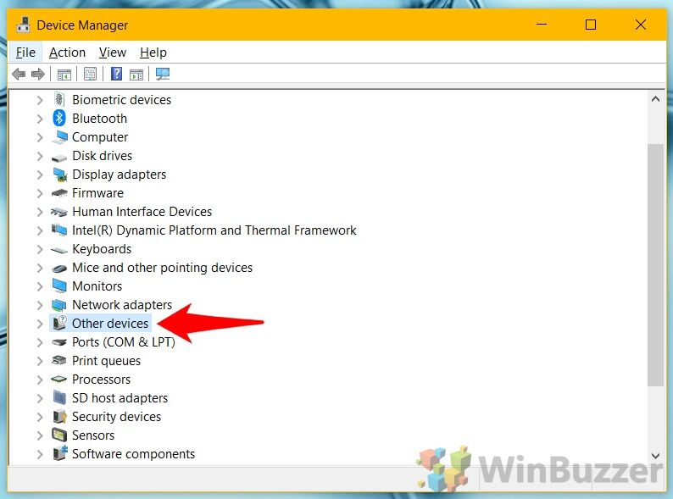Select the Mice and other pointing devices row

(x=162, y=268)
